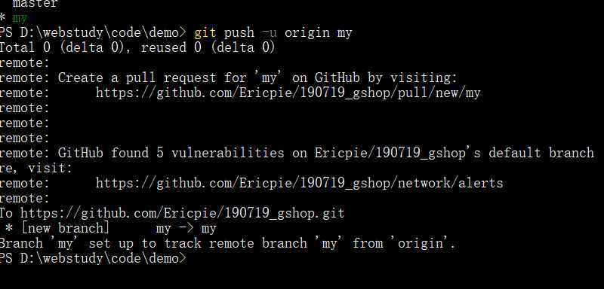This screenshot has width=604, height=289.
Task: Click the 'Total 0 (delta 0)' output line
Action: [x=137, y=48]
